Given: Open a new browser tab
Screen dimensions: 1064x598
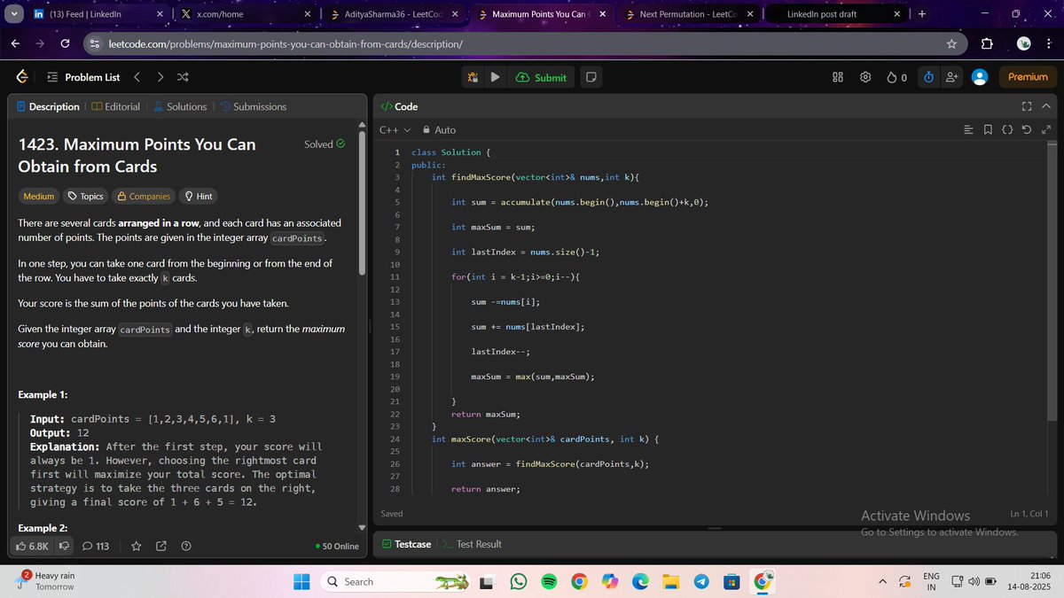Looking at the screenshot, I should [921, 14].
